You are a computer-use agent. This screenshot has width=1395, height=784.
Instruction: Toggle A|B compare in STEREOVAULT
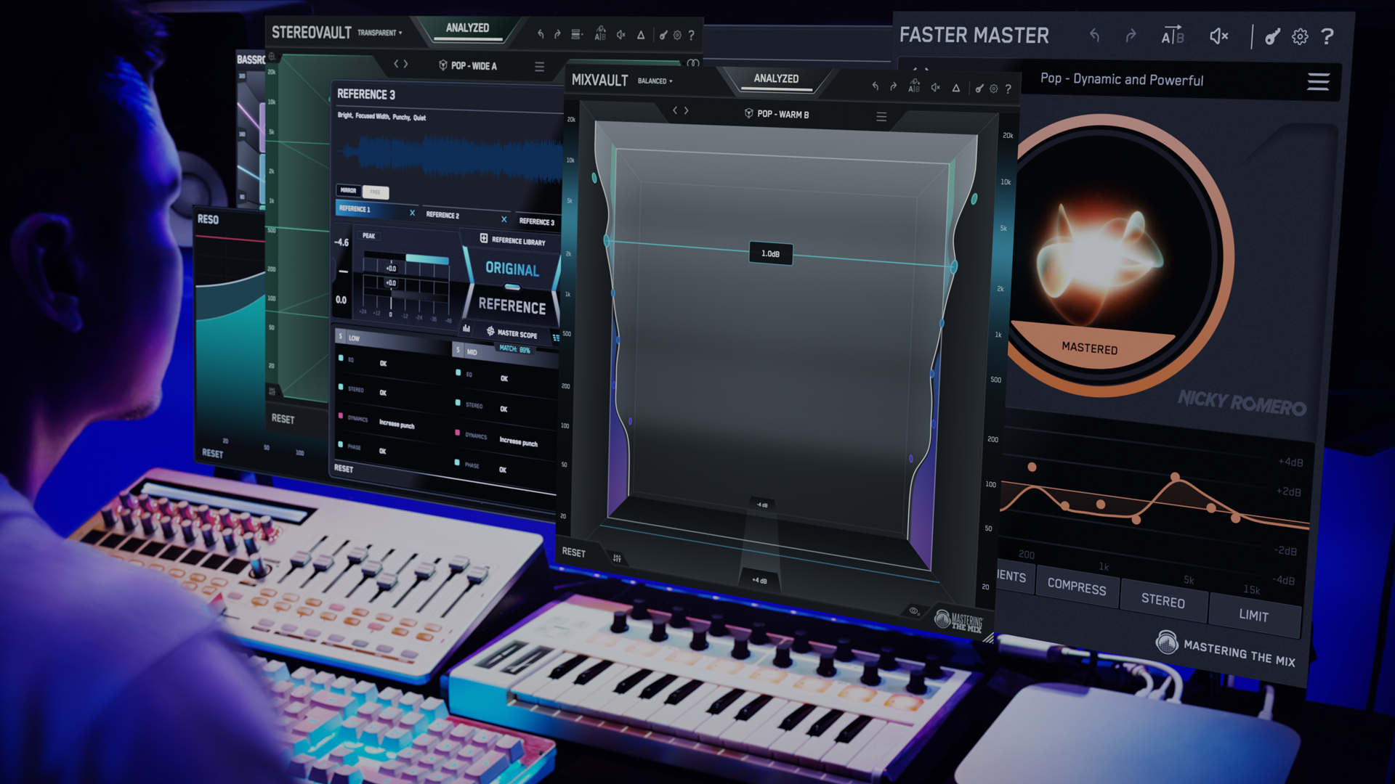[x=600, y=34]
